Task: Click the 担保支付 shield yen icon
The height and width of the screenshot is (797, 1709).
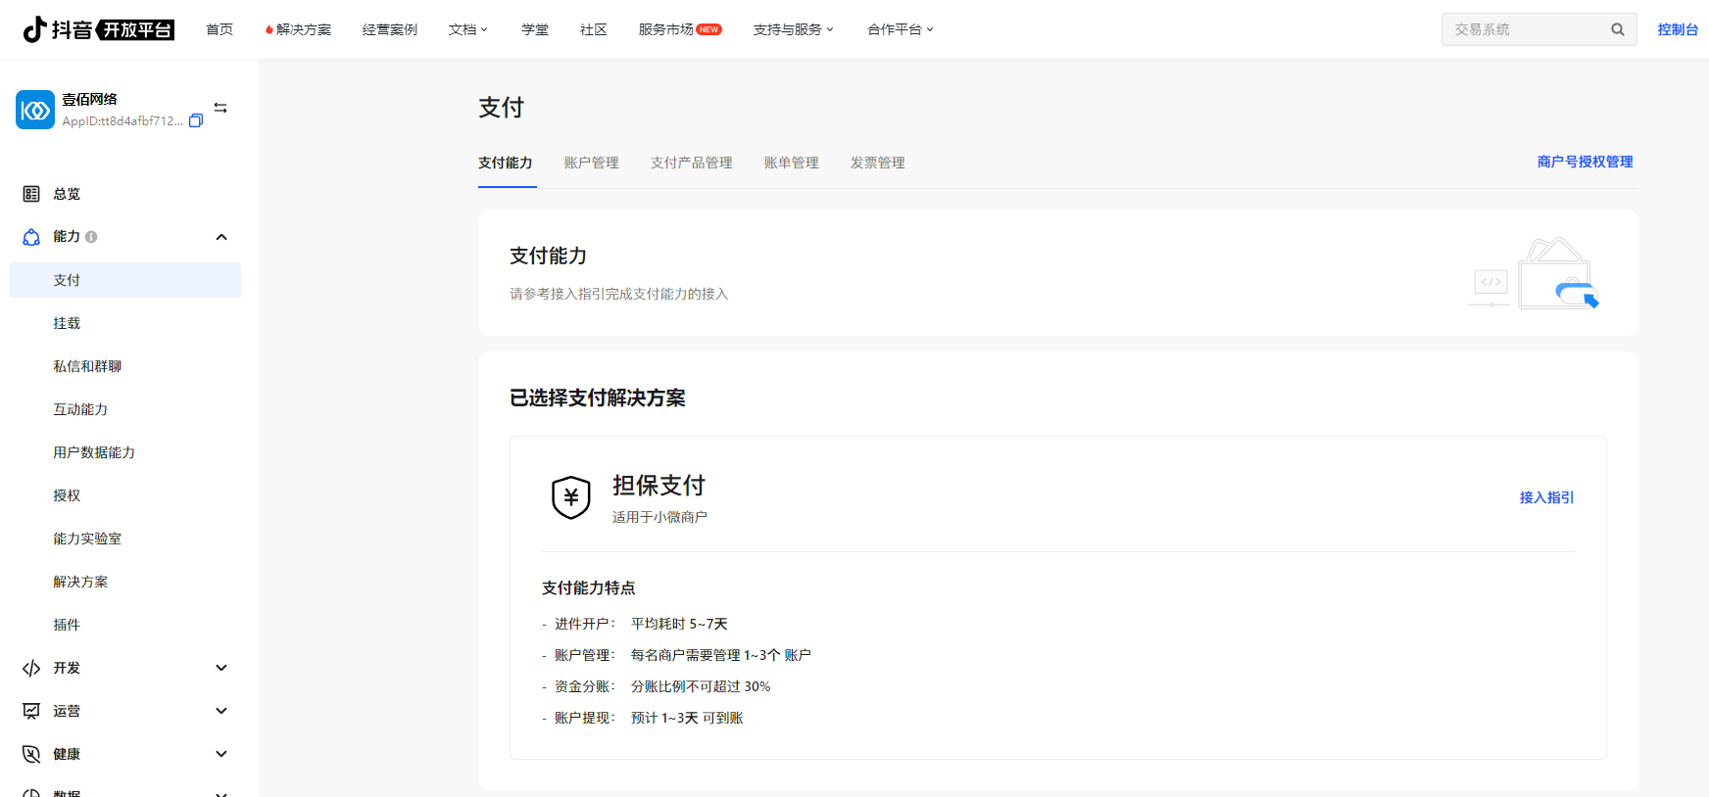Action: tap(570, 497)
